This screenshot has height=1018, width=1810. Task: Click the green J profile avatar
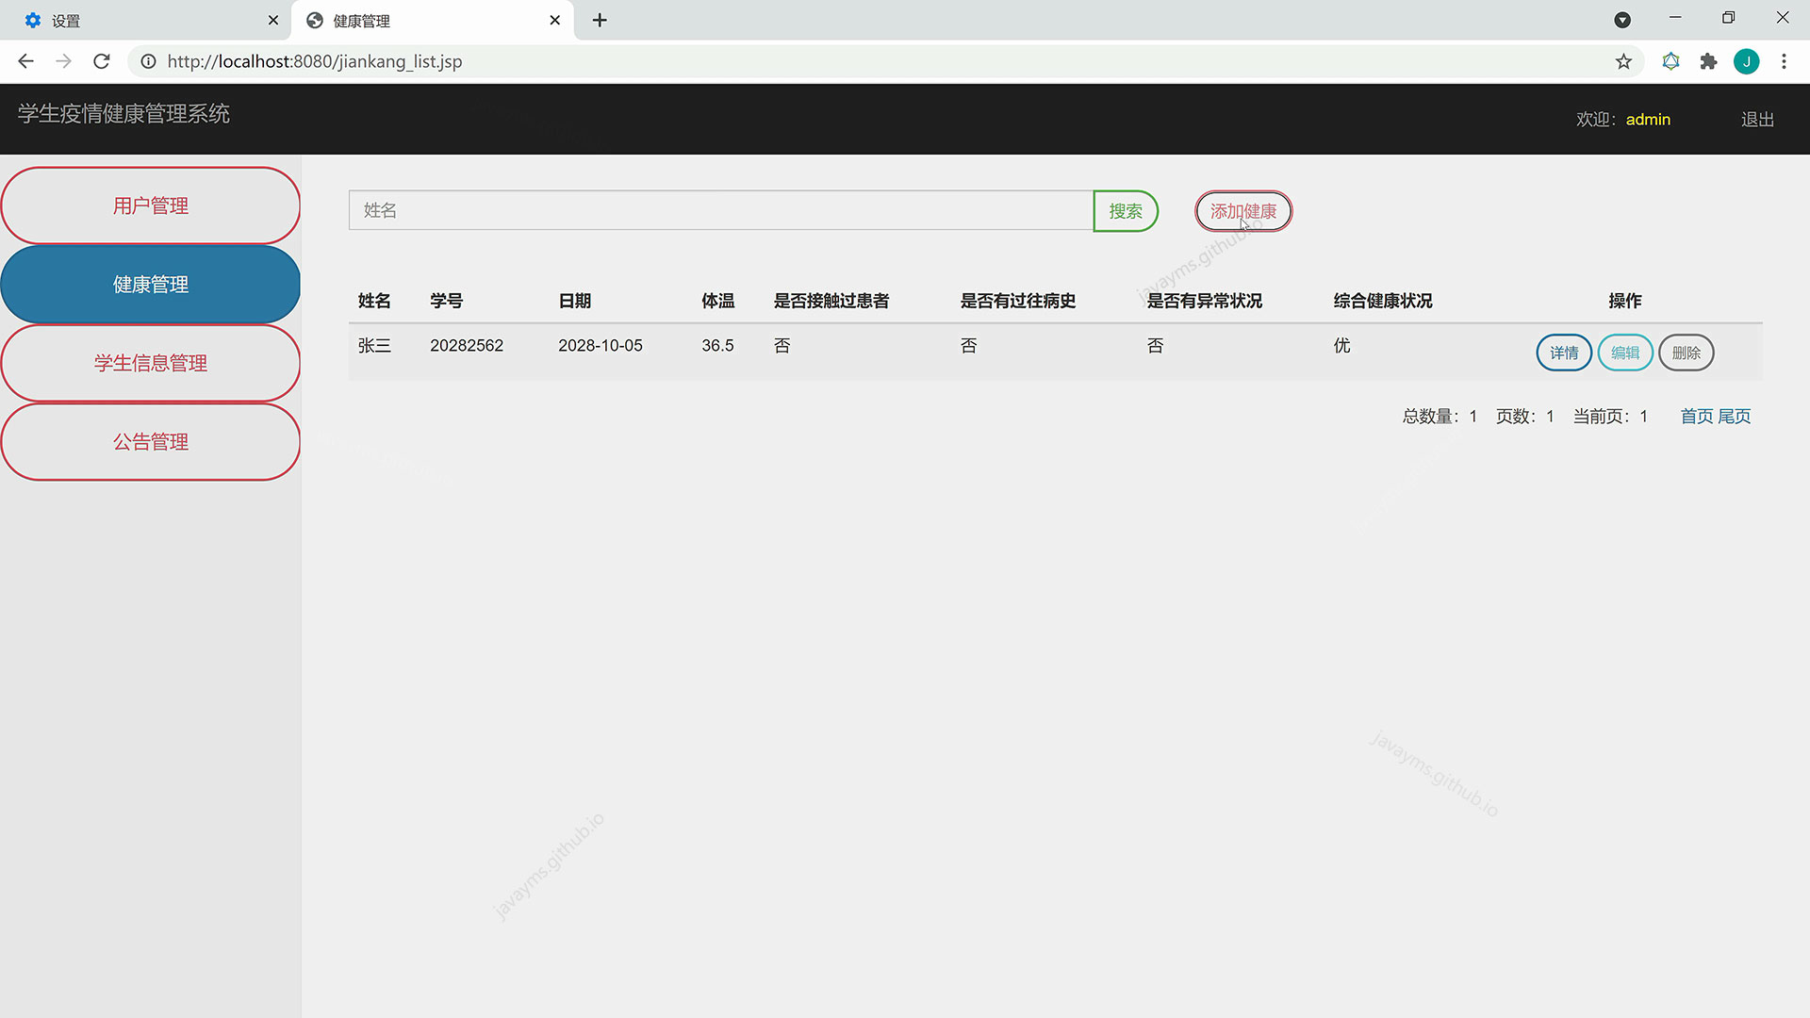tap(1746, 61)
